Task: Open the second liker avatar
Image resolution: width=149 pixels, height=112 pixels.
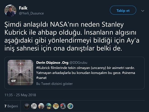Action: (34, 106)
